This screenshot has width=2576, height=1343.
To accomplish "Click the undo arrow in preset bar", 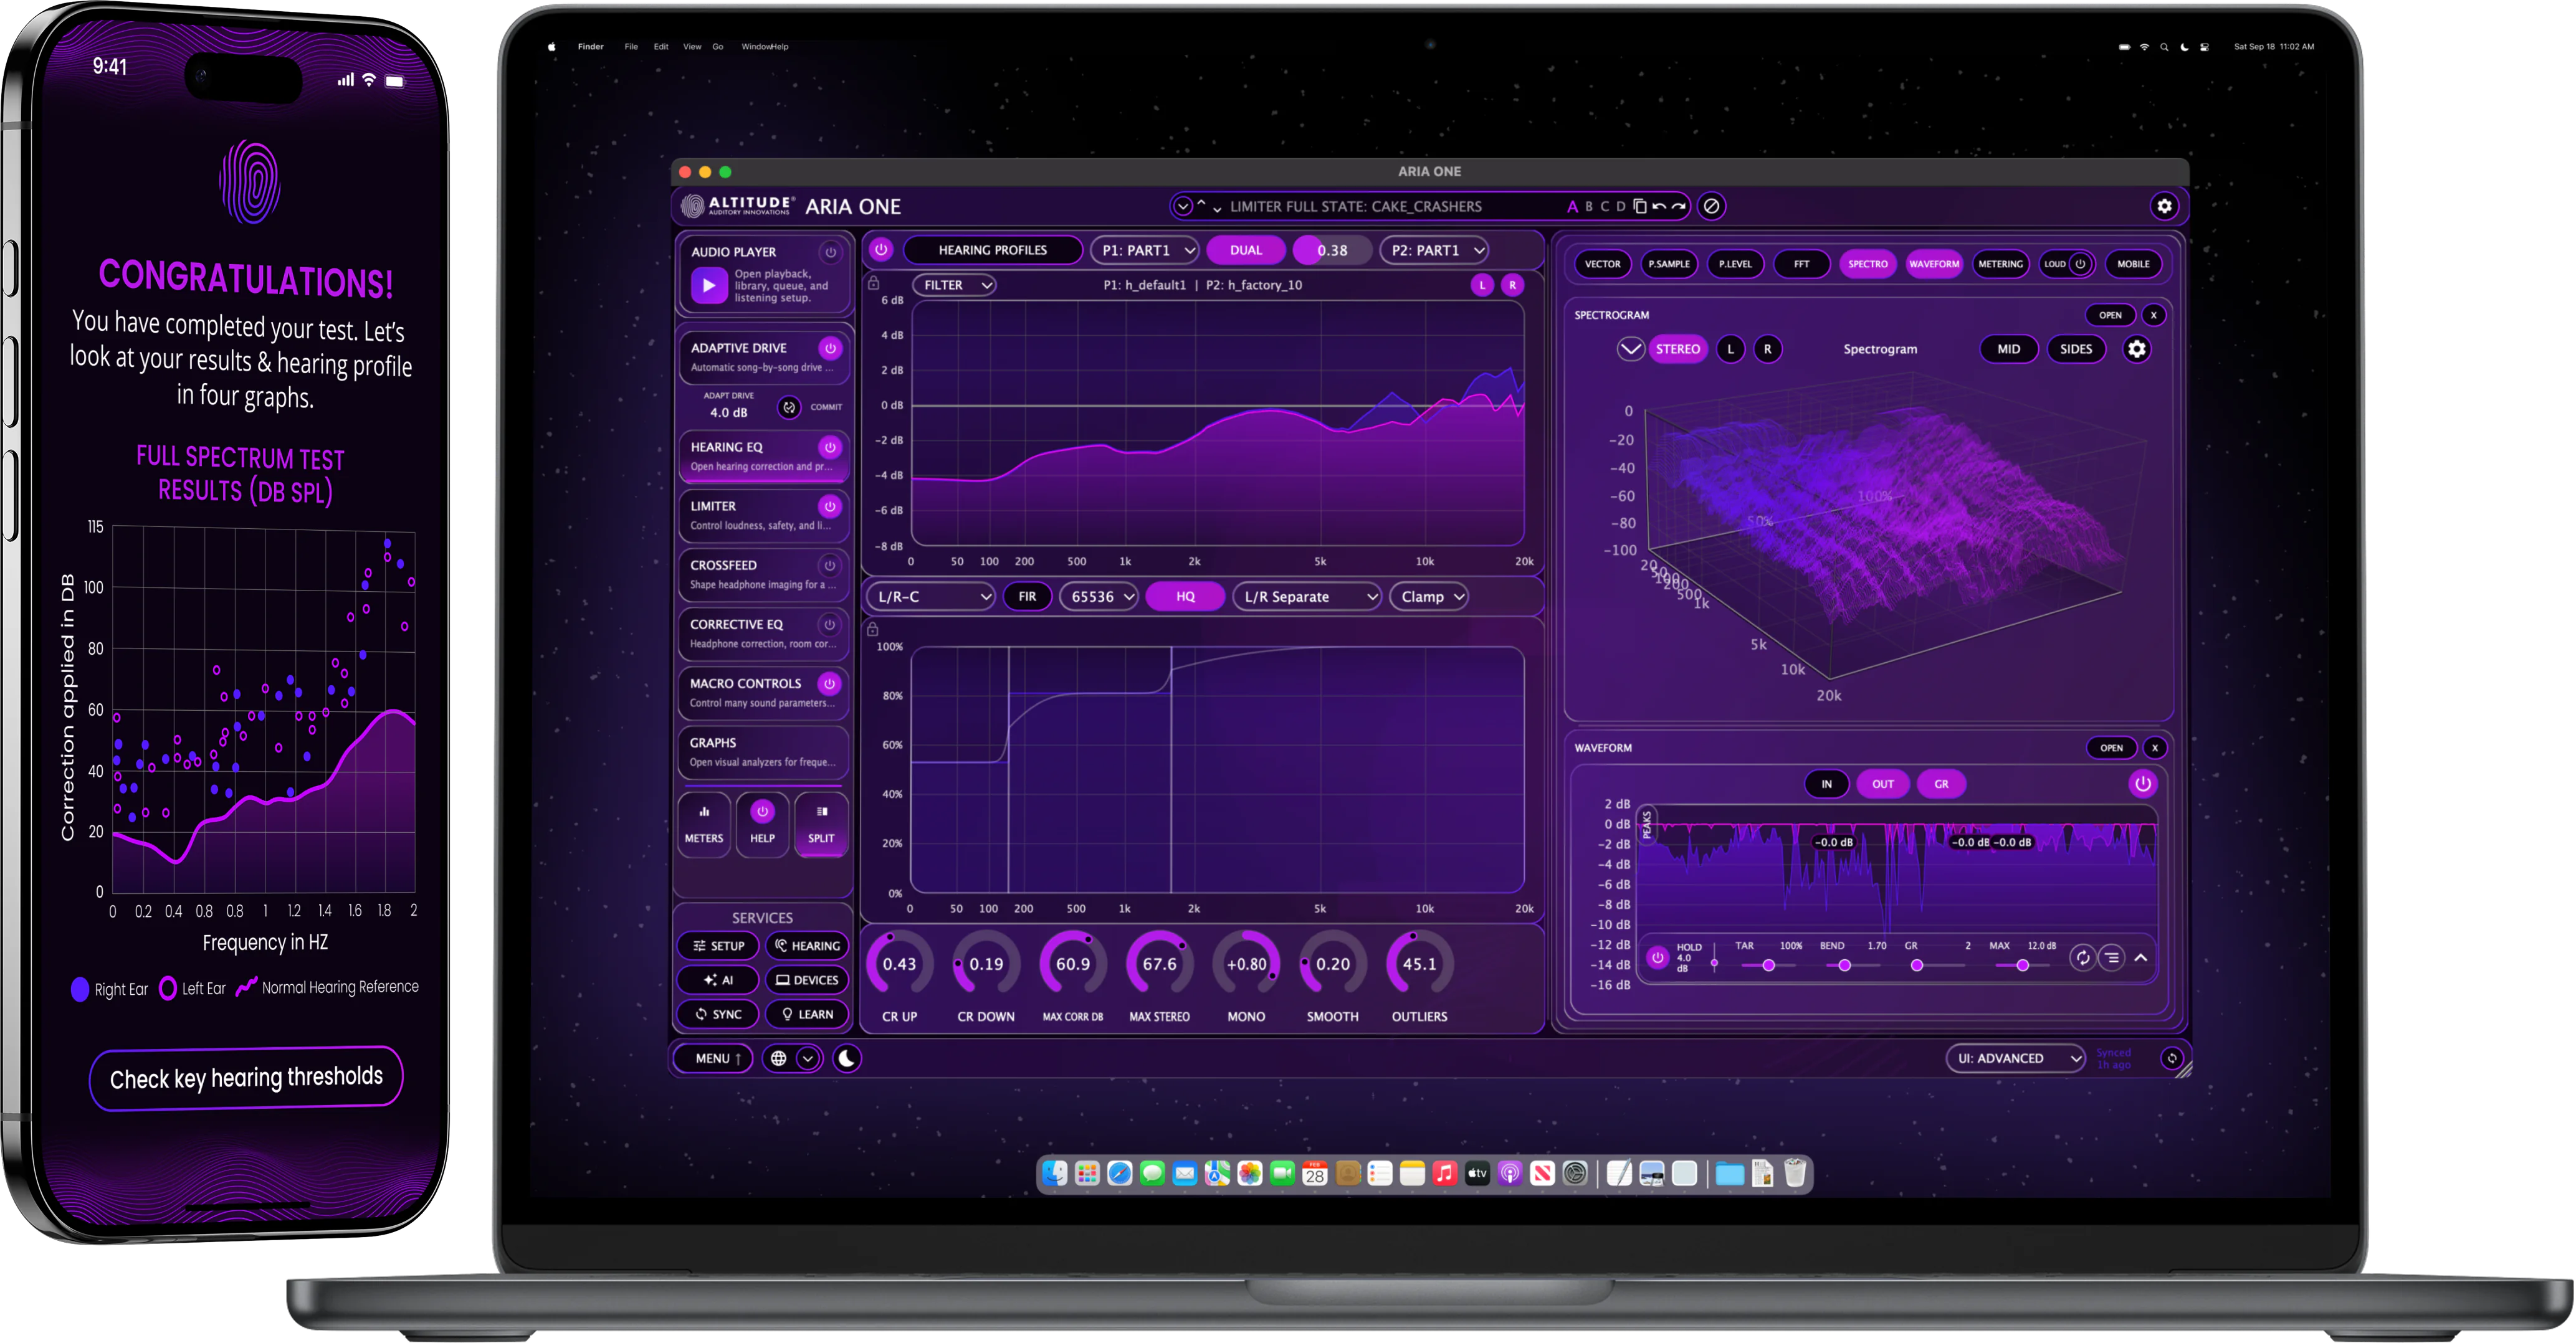I will 1659,206.
